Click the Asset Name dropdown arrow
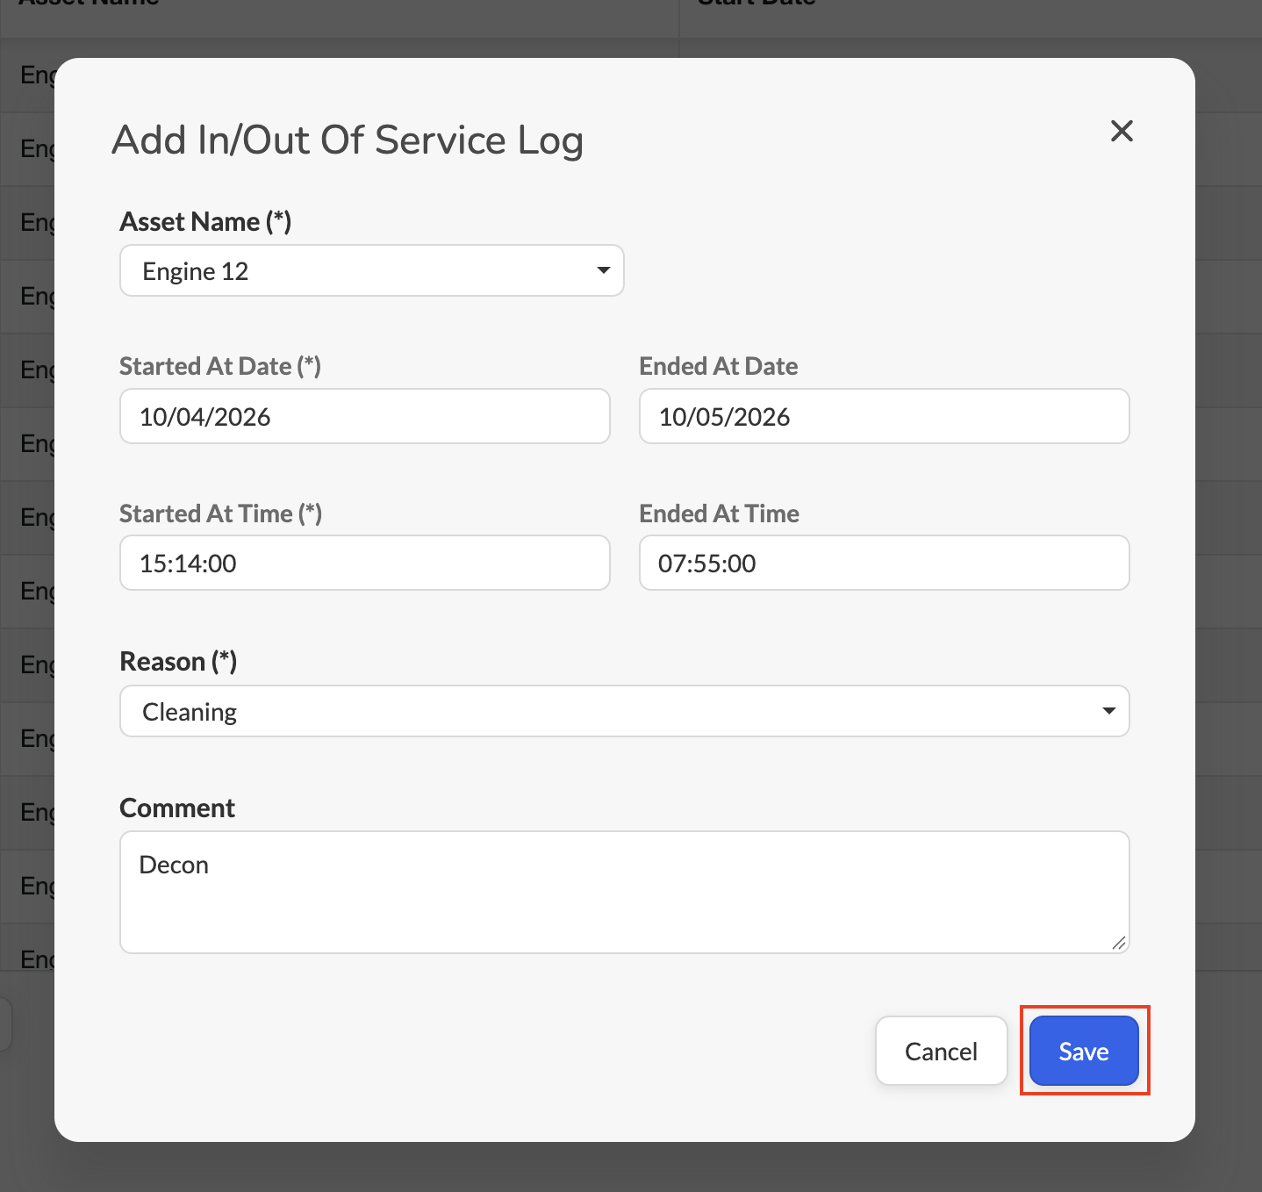The image size is (1262, 1192). coord(603,270)
